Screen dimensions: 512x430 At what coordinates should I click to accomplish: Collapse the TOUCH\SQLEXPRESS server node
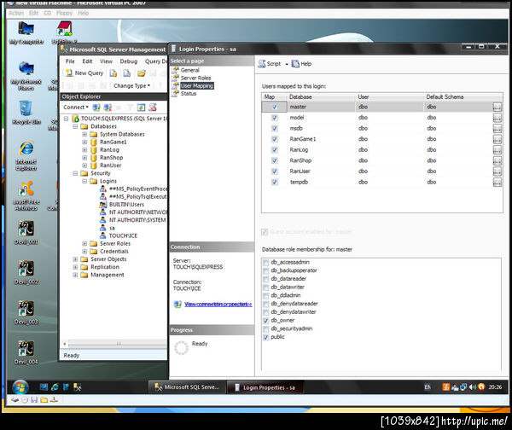click(x=67, y=119)
